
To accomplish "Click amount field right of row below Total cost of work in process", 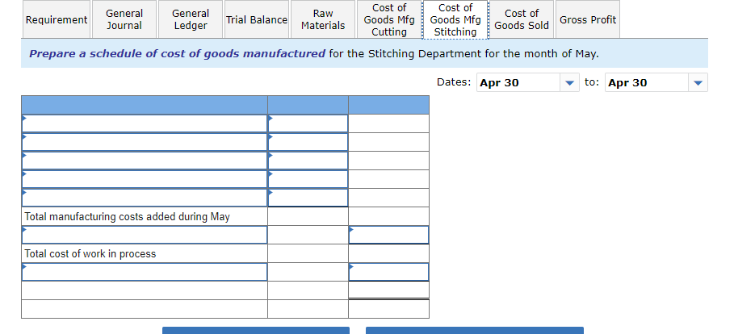I will click(388, 272).
